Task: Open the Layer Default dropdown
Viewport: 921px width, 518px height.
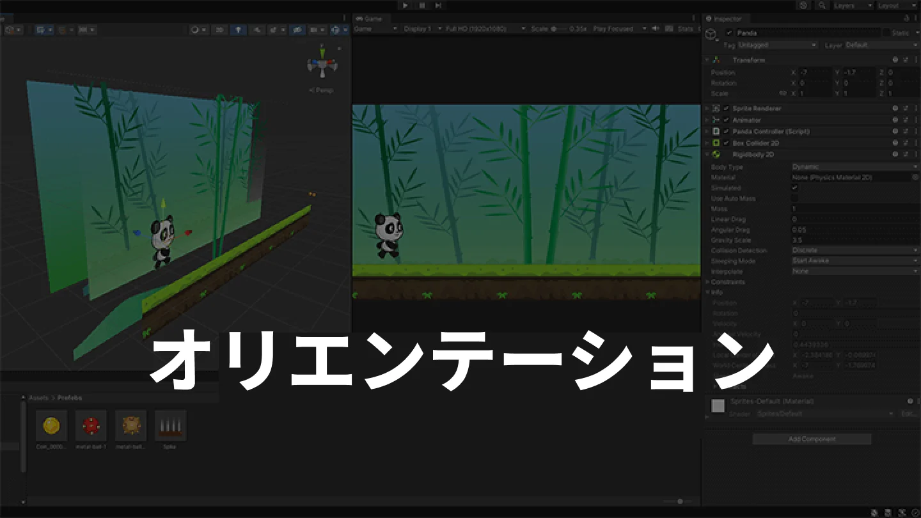Action: 881,45
